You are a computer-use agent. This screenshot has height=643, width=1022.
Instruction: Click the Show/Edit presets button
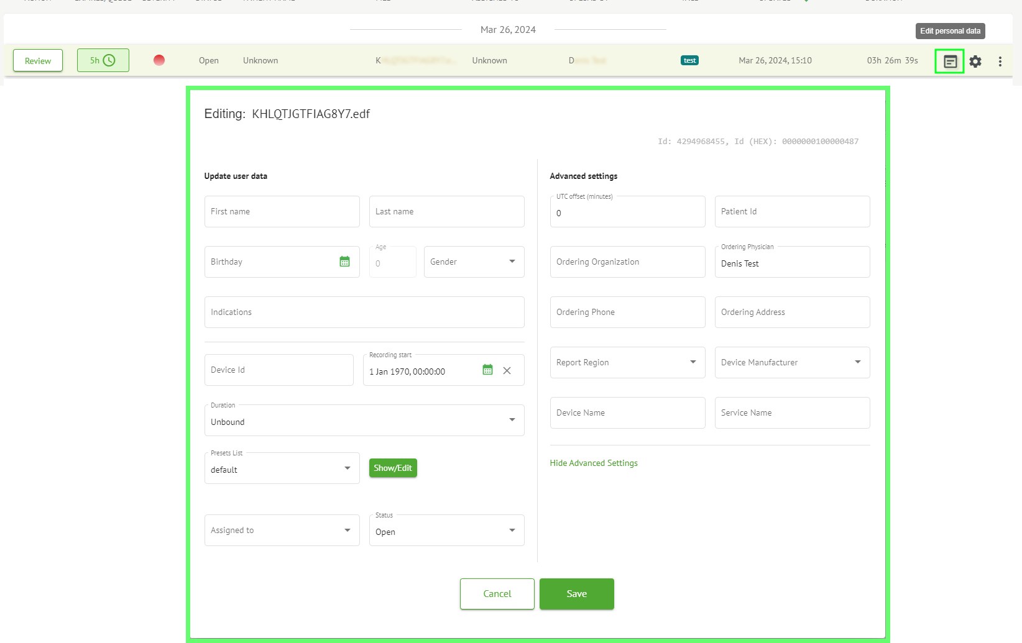[393, 468]
